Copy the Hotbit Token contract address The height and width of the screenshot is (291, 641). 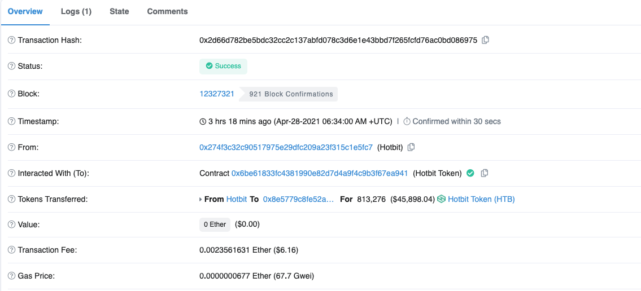point(484,173)
